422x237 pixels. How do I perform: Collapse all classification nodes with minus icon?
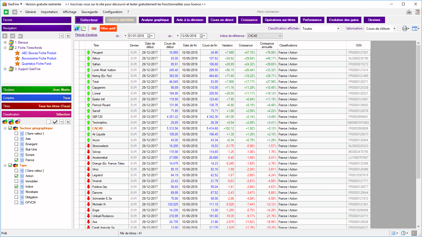click(61, 122)
